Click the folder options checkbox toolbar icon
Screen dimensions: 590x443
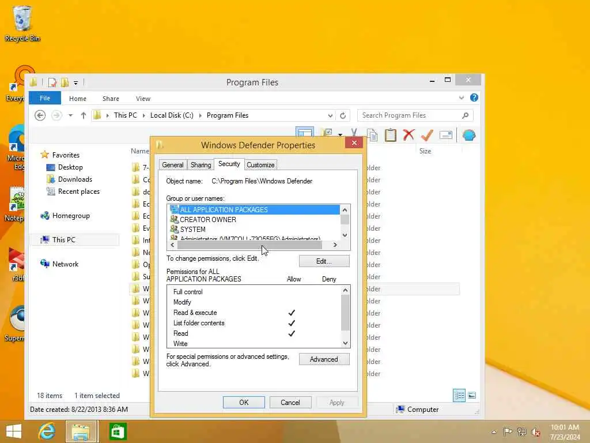[x=327, y=132]
